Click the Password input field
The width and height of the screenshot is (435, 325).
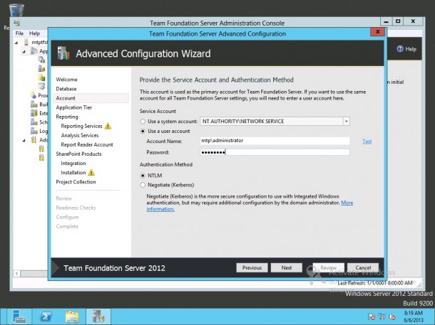tap(275, 152)
